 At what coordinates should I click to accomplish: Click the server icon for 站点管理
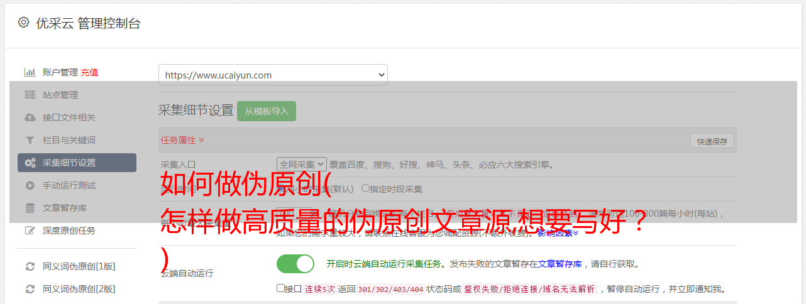point(30,95)
